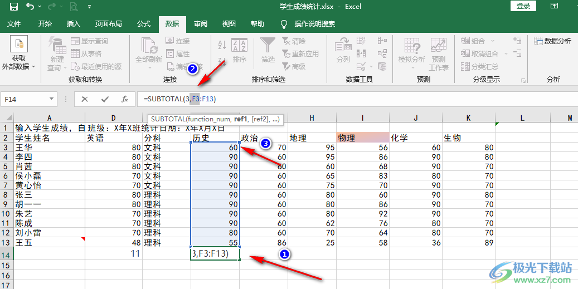Click 预测工作表 (Forecast Sheet)

coord(439,54)
